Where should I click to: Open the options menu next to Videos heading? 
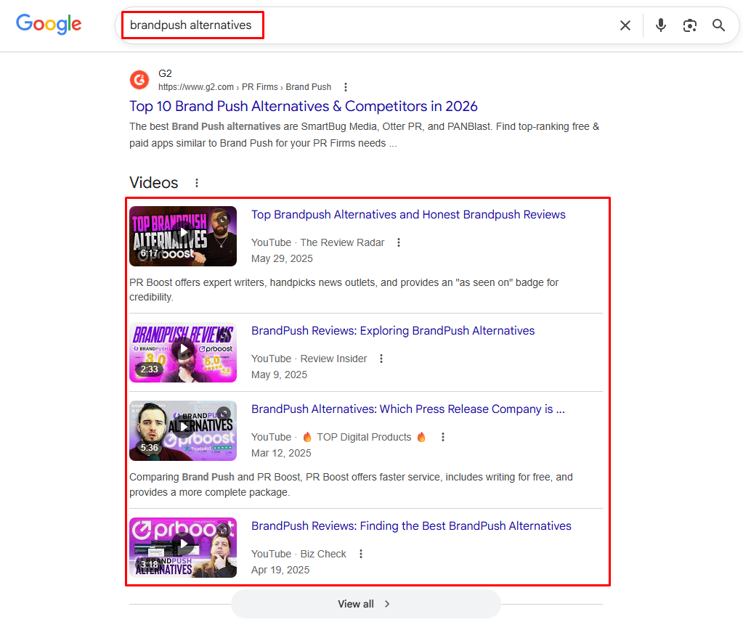(197, 183)
